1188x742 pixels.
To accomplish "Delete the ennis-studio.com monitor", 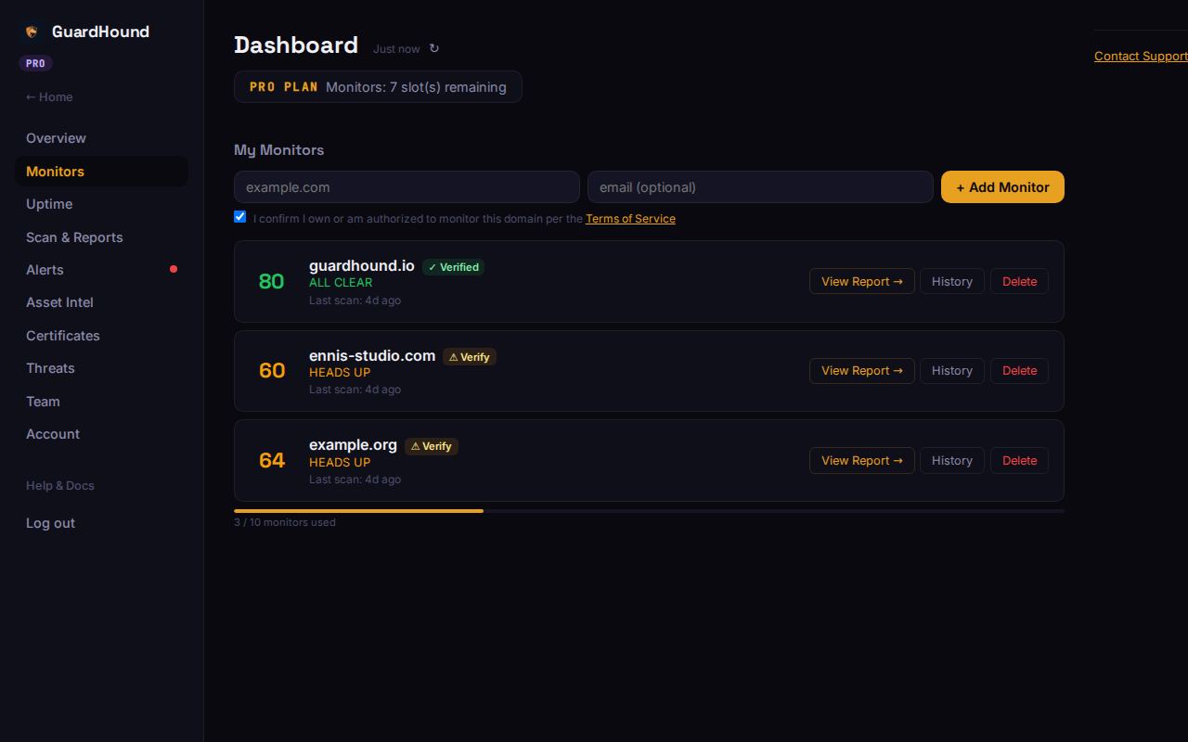I will [1019, 371].
